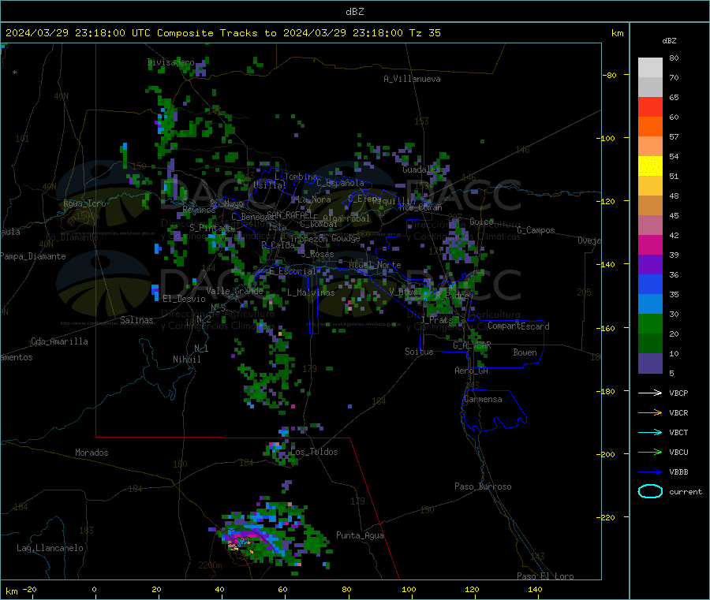
Task: Click the 'Nihuil' map label
Action: click(186, 360)
